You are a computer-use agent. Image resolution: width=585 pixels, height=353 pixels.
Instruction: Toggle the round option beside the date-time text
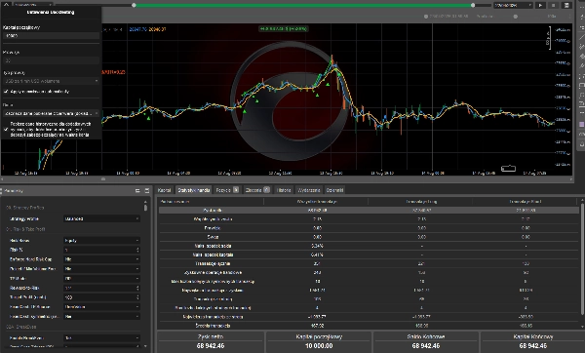[x=426, y=17]
